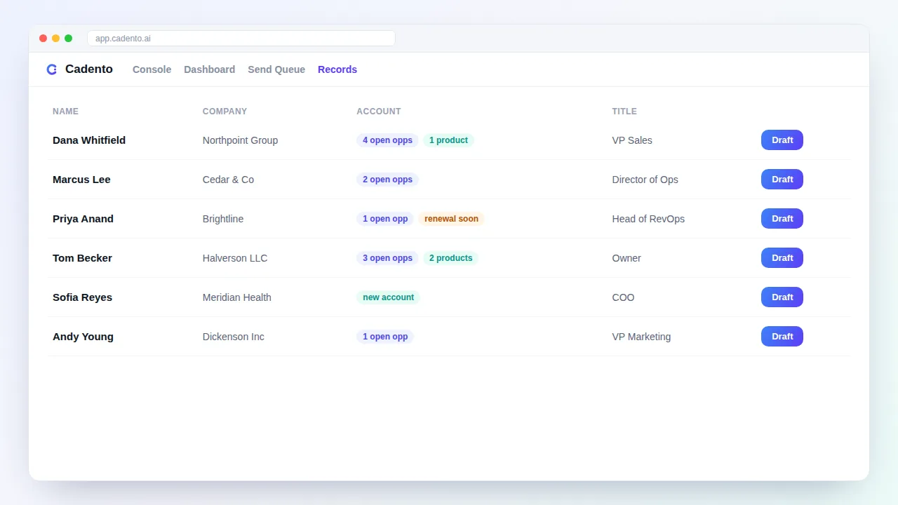Click the company Brightline
Screen dimensions: 898x505
click(x=223, y=219)
